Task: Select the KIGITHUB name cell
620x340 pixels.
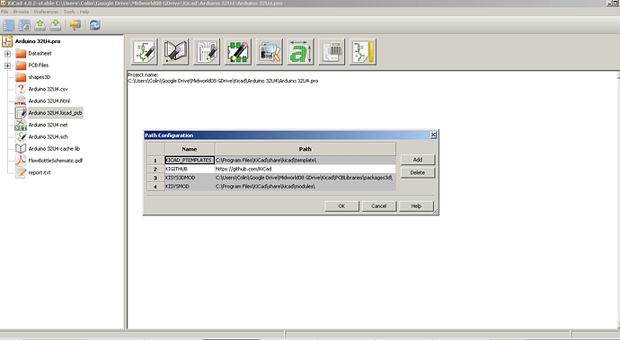Action: pos(190,169)
